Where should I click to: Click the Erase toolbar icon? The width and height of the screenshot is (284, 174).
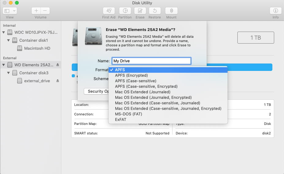(140, 11)
